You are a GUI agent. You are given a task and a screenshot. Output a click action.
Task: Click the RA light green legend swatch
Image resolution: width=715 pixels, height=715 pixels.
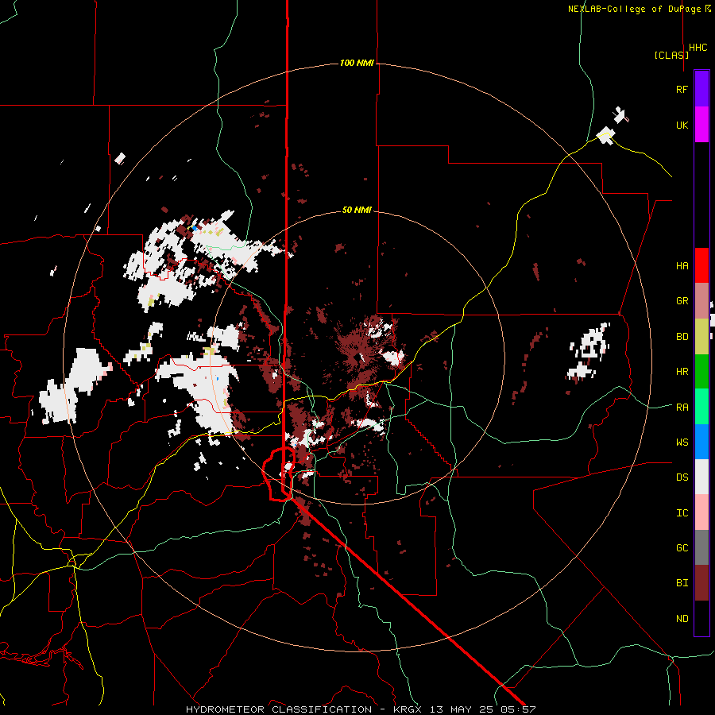tap(701, 407)
